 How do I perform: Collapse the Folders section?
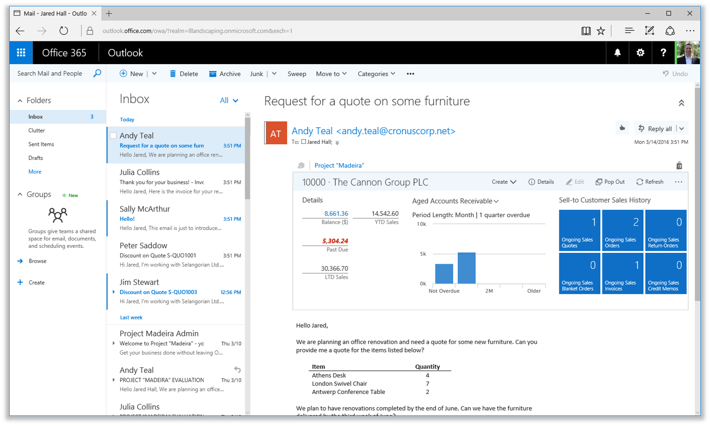coord(20,100)
